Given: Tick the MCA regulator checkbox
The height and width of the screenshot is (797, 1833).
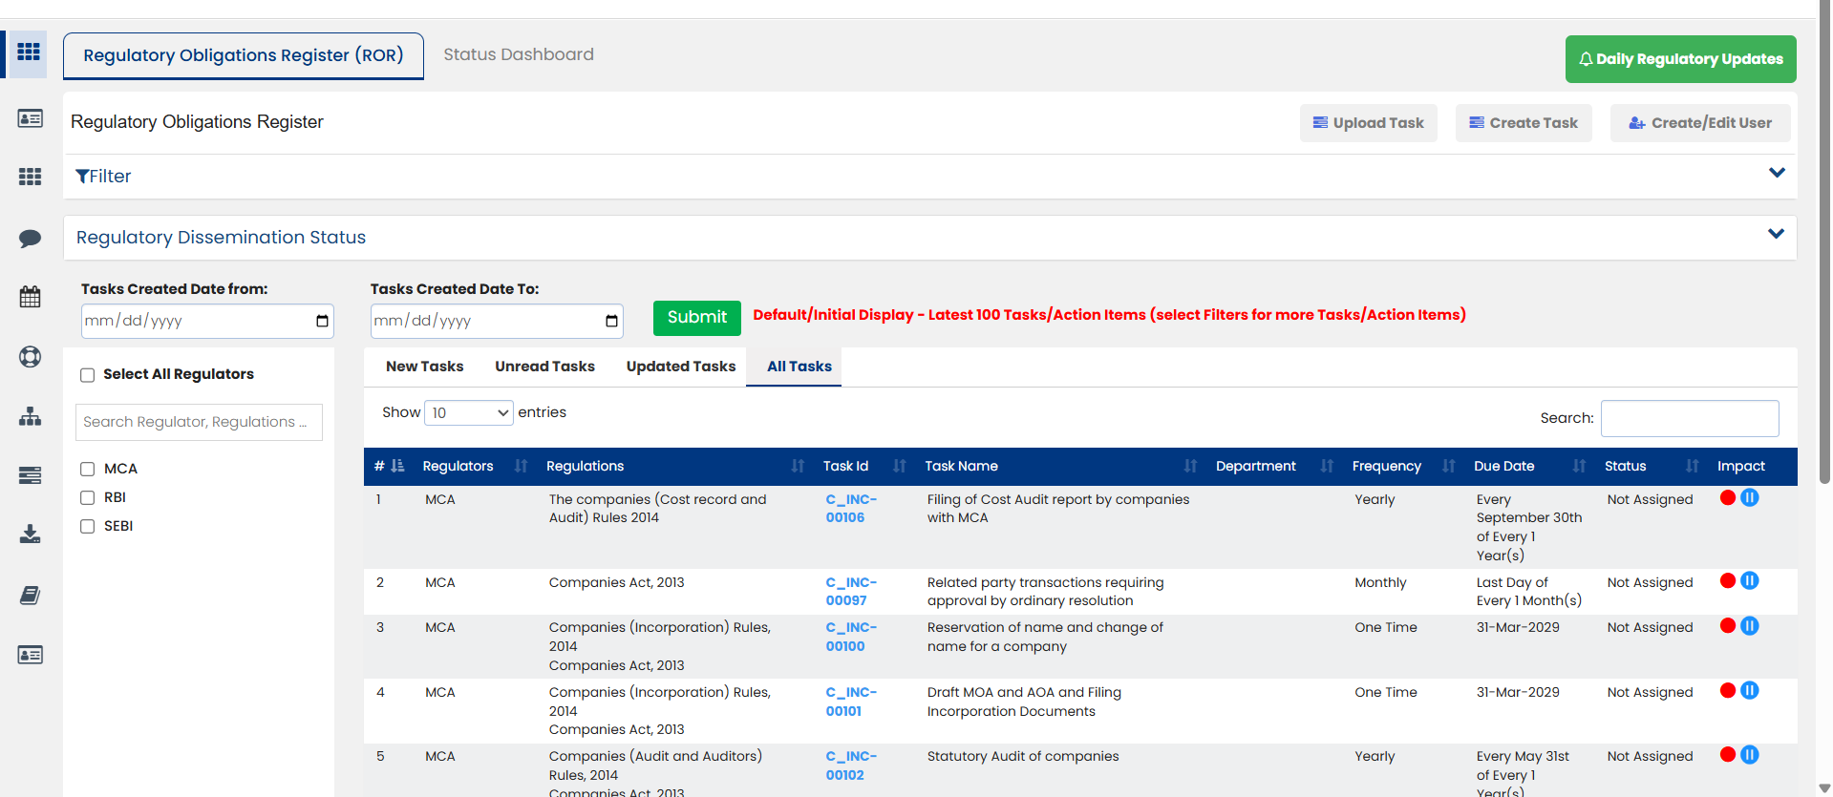Looking at the screenshot, I should (x=88, y=469).
